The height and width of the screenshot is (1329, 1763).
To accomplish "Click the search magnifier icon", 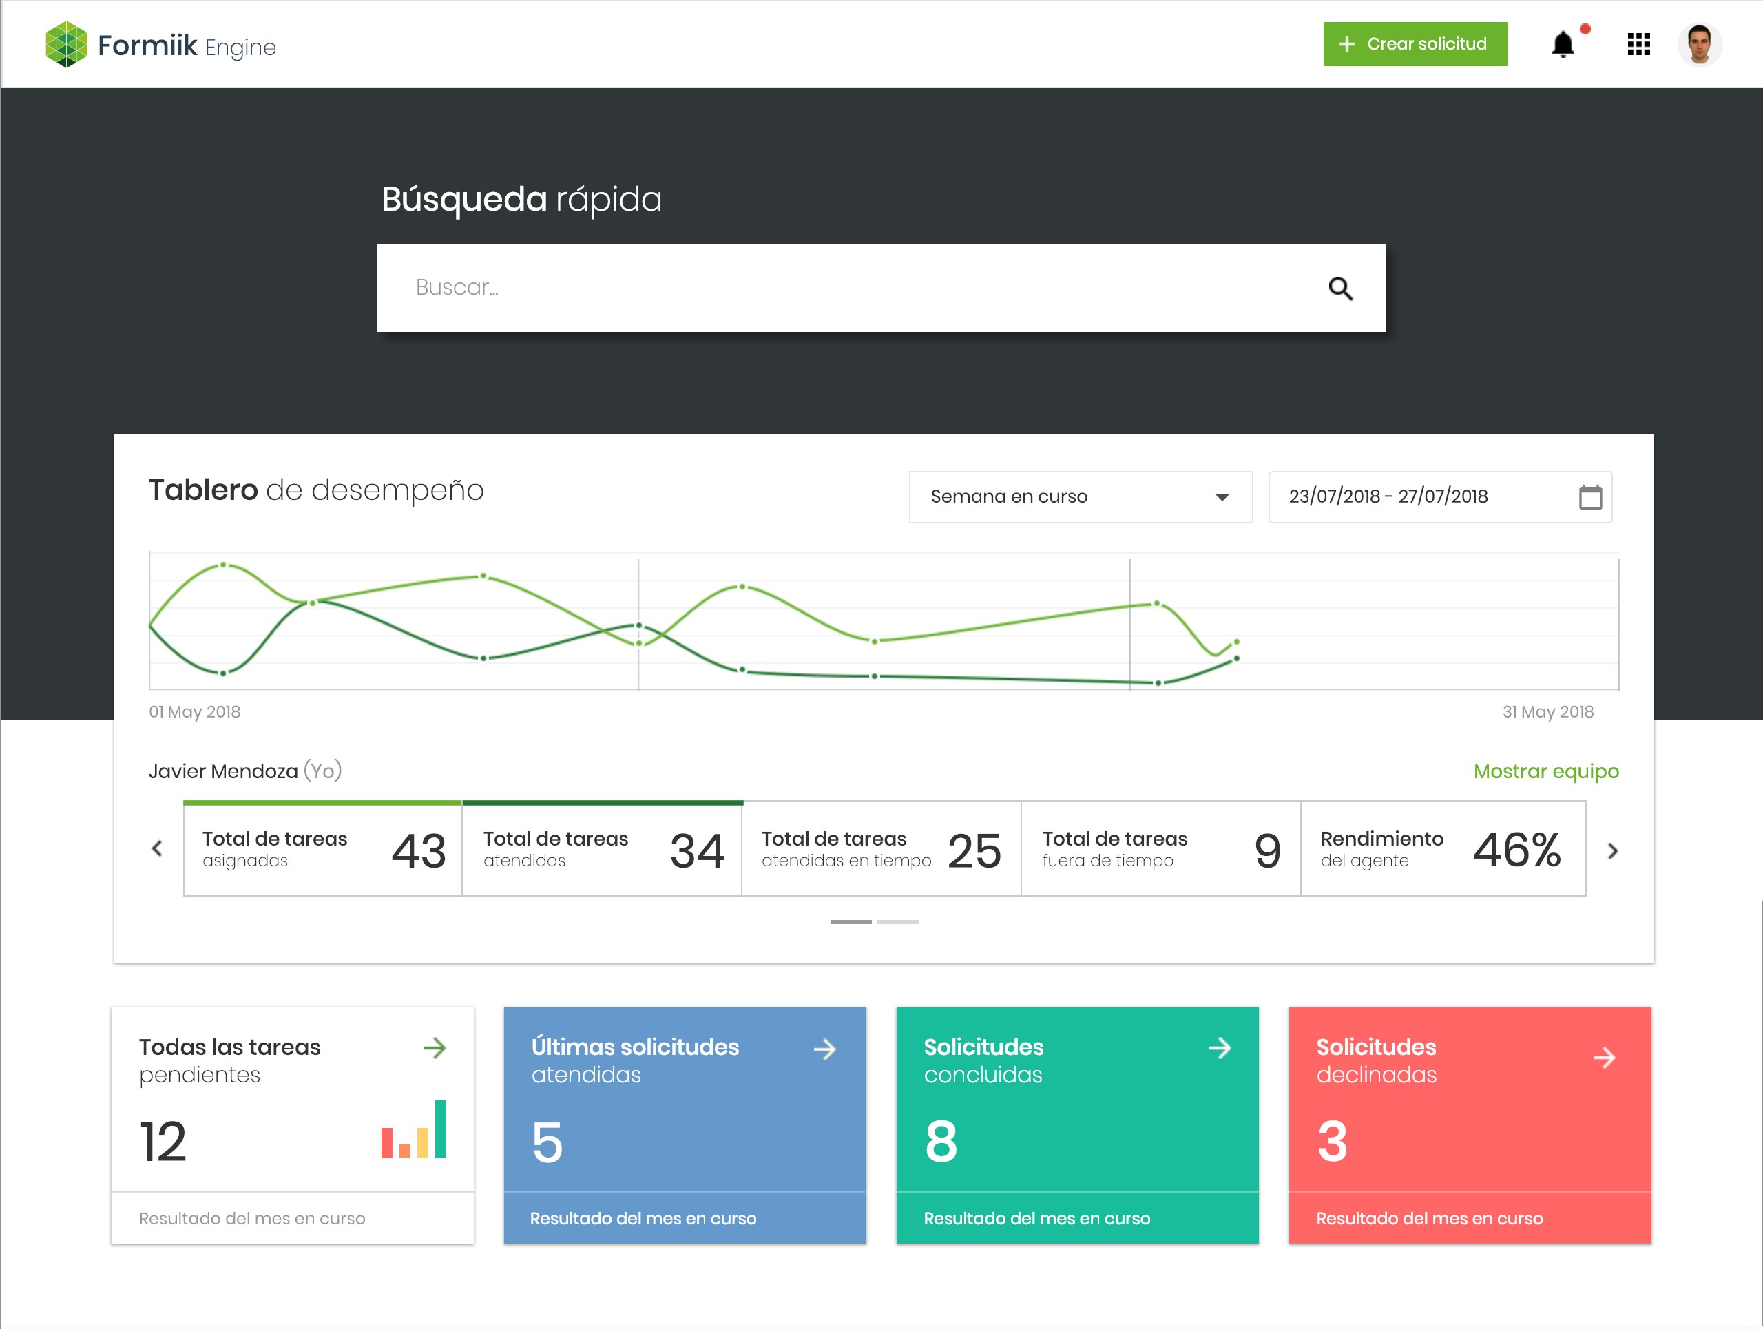I will click(1339, 289).
